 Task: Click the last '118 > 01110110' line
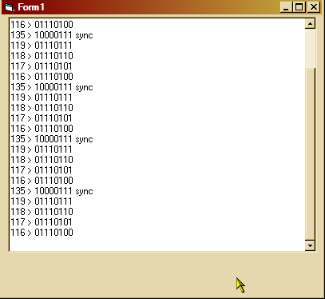pos(42,212)
